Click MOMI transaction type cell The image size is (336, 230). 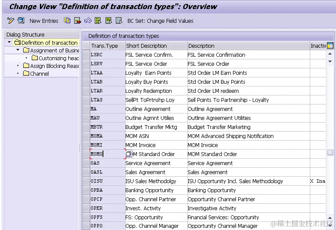(x=108, y=145)
